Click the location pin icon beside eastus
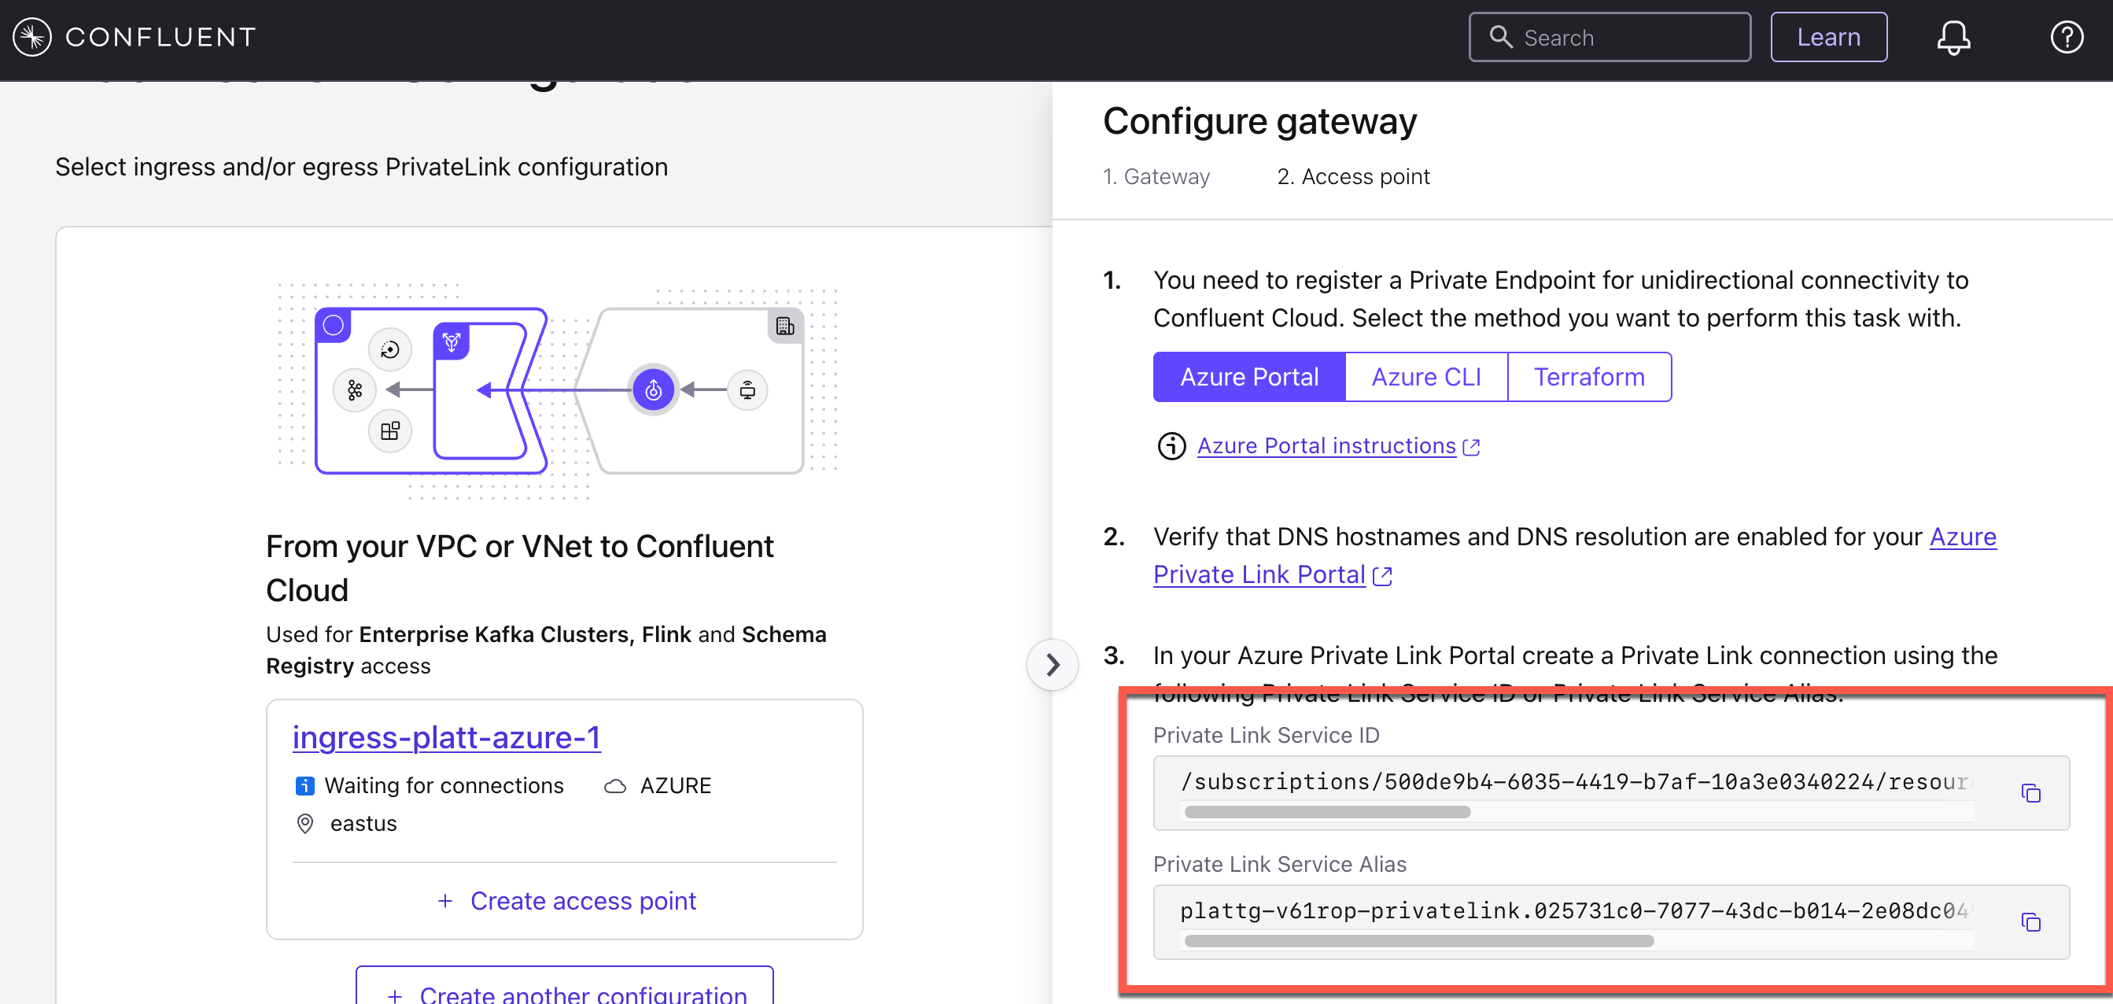 [305, 824]
